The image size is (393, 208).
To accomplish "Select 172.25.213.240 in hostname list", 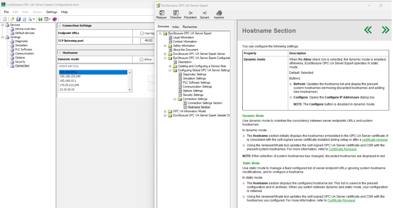I will click(x=93, y=85).
